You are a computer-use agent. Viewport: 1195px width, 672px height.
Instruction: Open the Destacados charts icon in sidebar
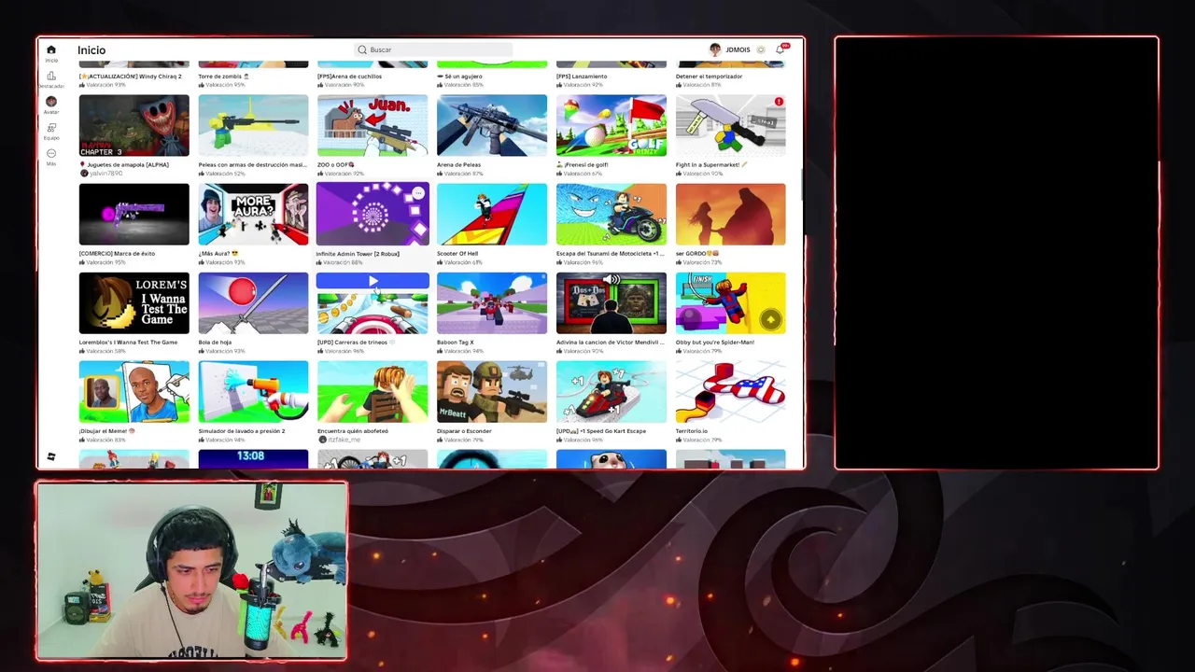51,76
